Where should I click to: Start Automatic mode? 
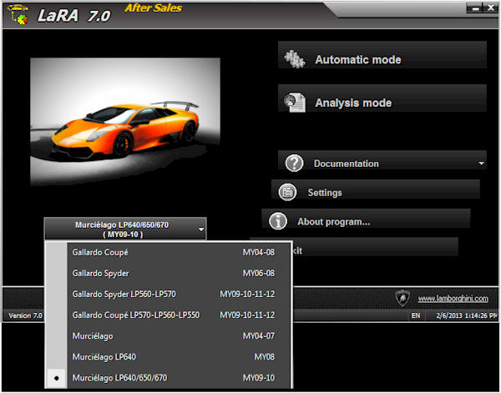(382, 54)
